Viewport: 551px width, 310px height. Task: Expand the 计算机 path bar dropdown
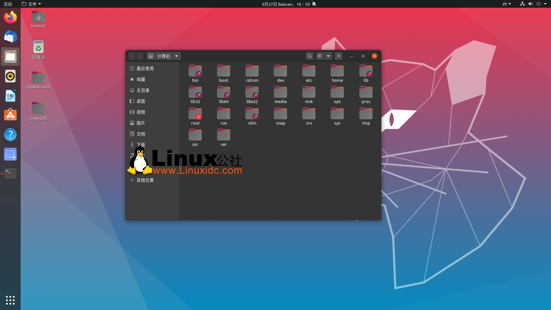point(176,56)
